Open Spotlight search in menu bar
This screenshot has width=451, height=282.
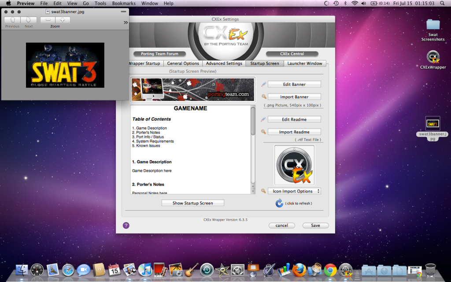pos(442,4)
